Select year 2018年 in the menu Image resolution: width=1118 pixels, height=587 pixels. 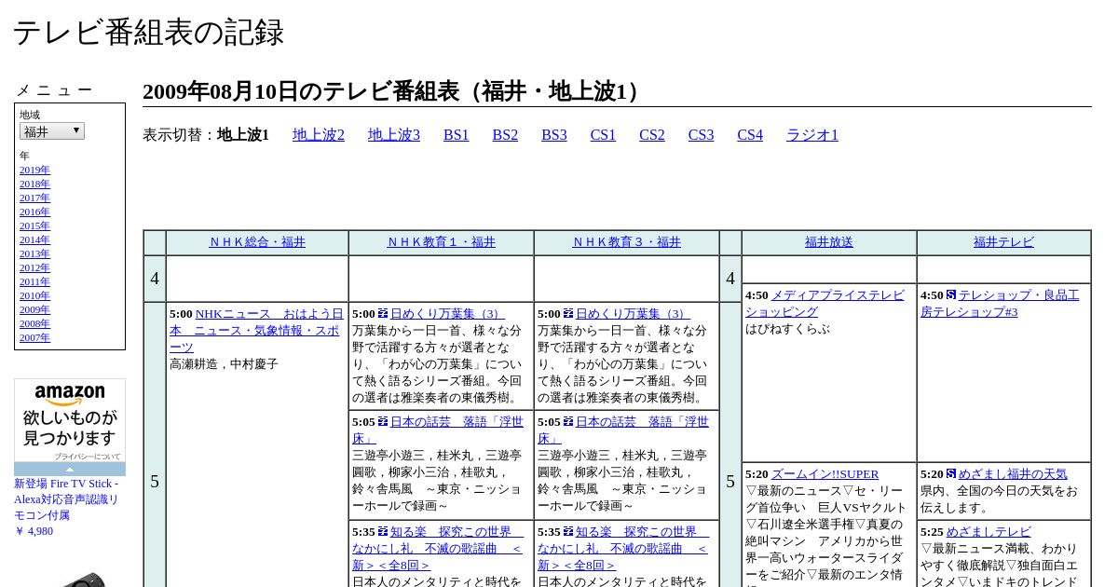(x=34, y=184)
